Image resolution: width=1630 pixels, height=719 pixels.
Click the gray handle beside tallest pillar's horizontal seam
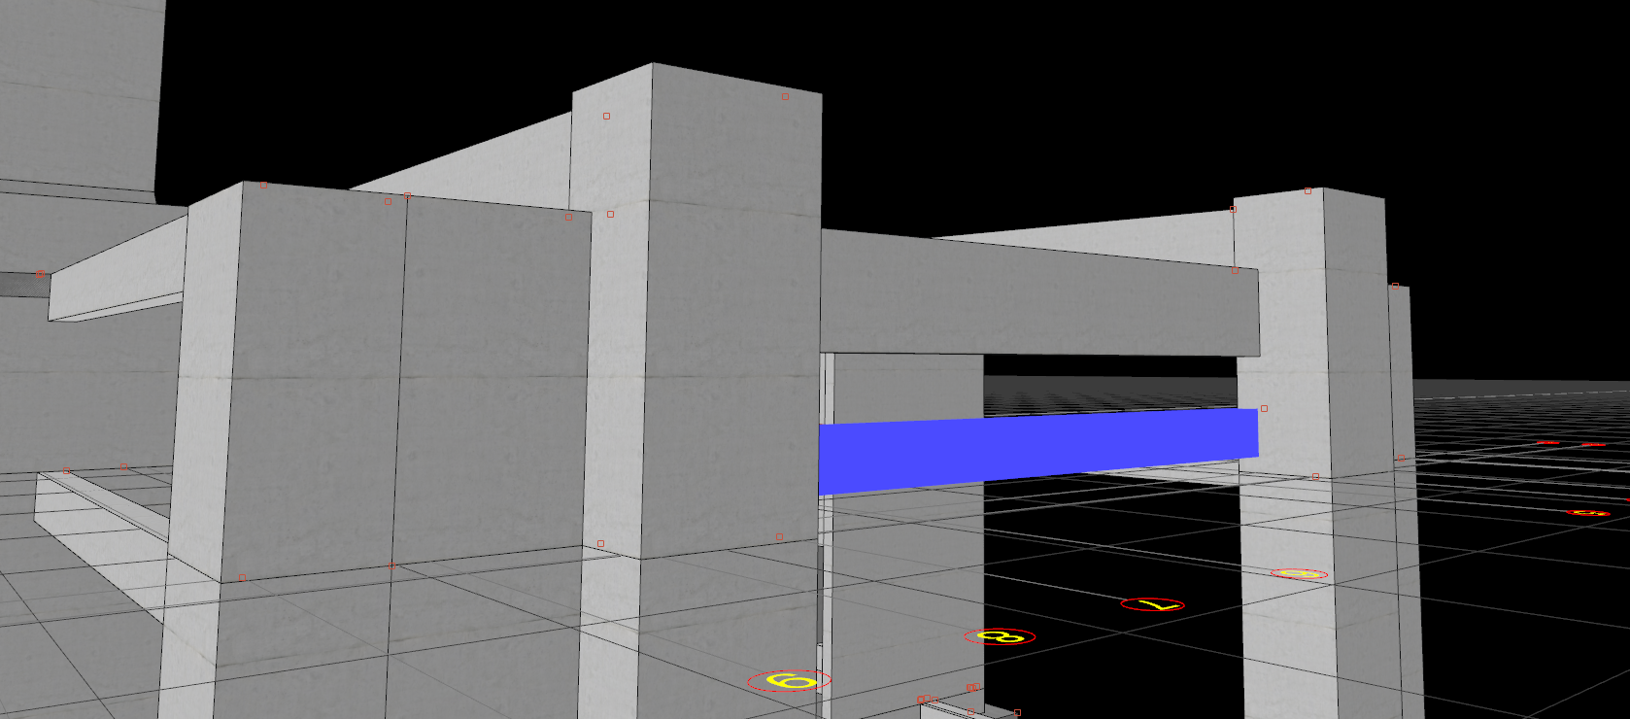tap(610, 215)
